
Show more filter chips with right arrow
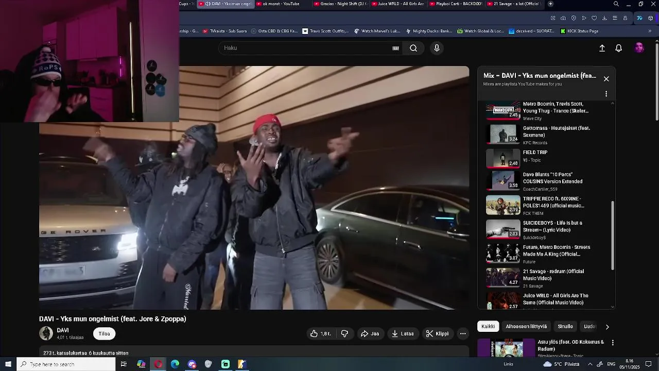607,327
